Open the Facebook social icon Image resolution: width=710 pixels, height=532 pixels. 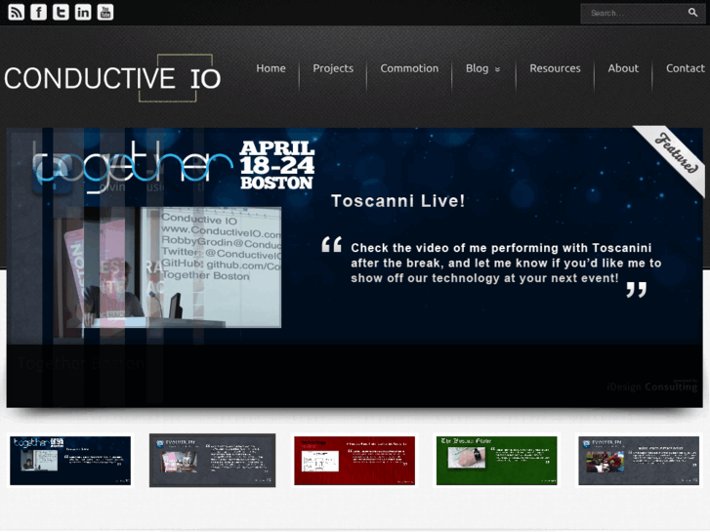(x=38, y=13)
